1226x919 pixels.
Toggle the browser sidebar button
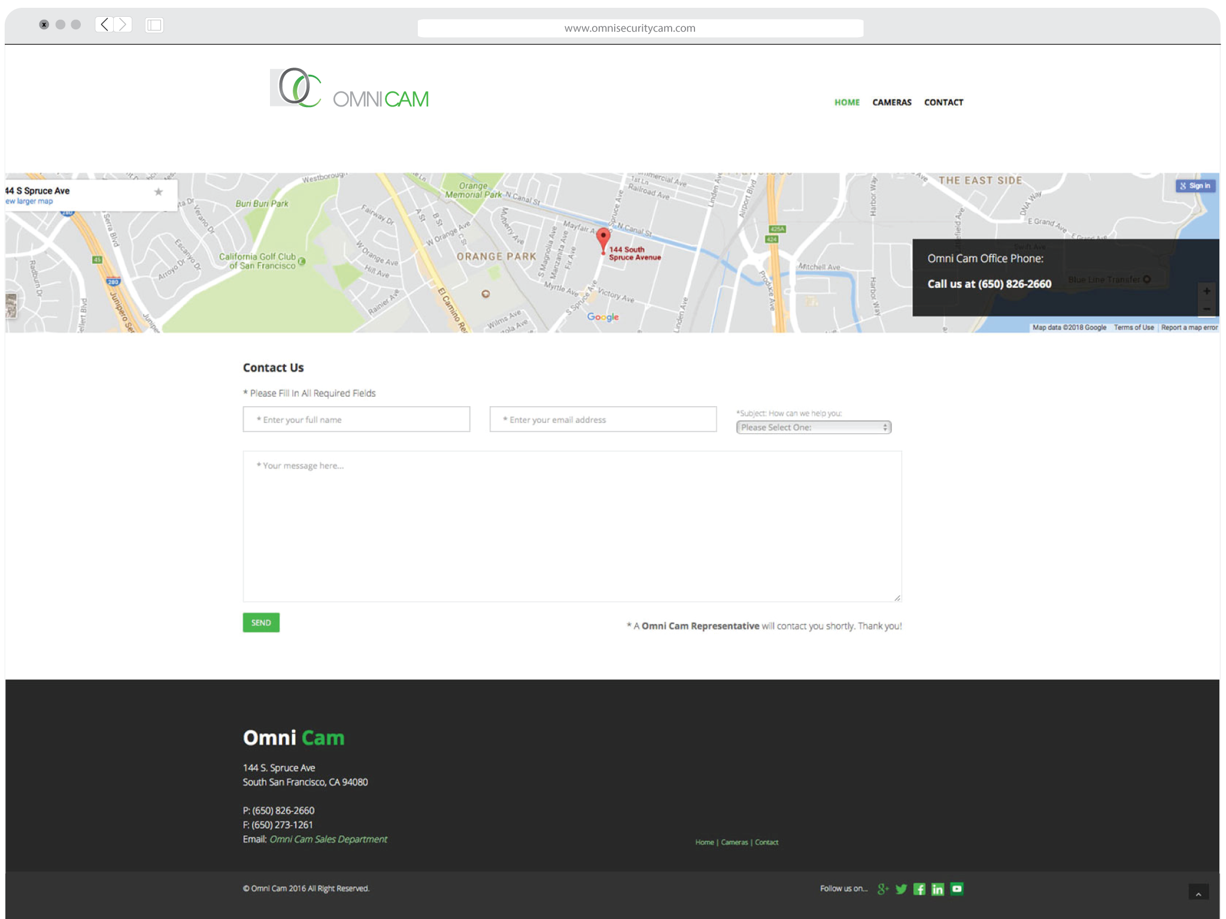coord(154,25)
